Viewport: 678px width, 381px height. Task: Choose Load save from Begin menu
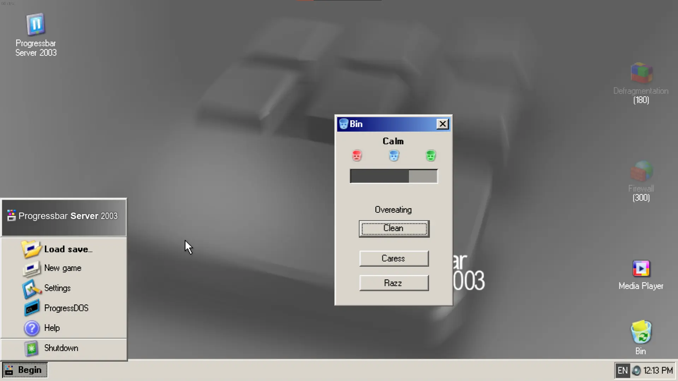(x=64, y=249)
